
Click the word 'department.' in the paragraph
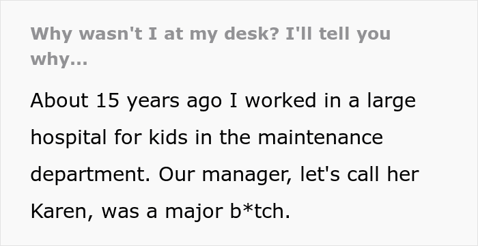point(91,174)
